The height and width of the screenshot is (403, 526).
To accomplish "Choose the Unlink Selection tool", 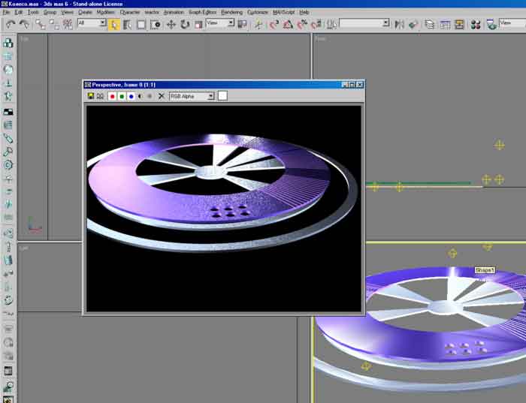I will tap(54, 25).
